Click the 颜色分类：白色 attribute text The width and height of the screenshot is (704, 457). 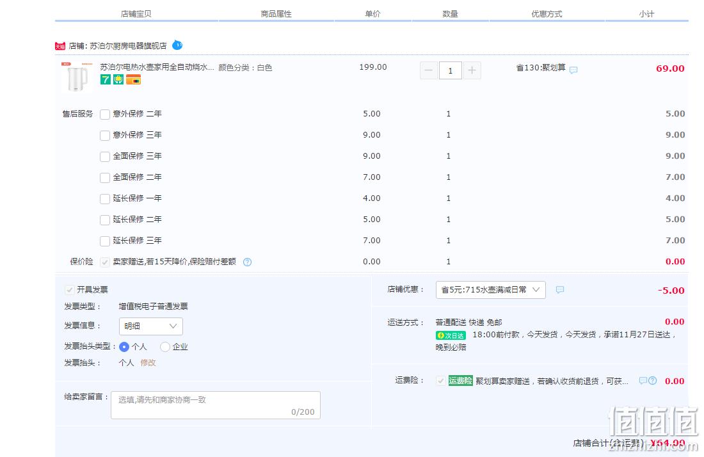coord(245,68)
